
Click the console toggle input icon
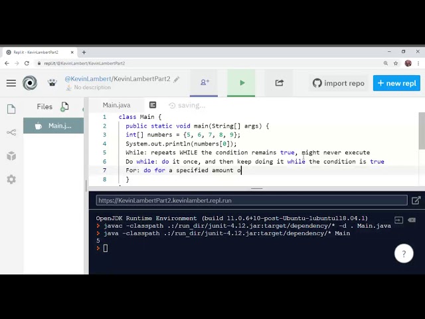(398, 220)
